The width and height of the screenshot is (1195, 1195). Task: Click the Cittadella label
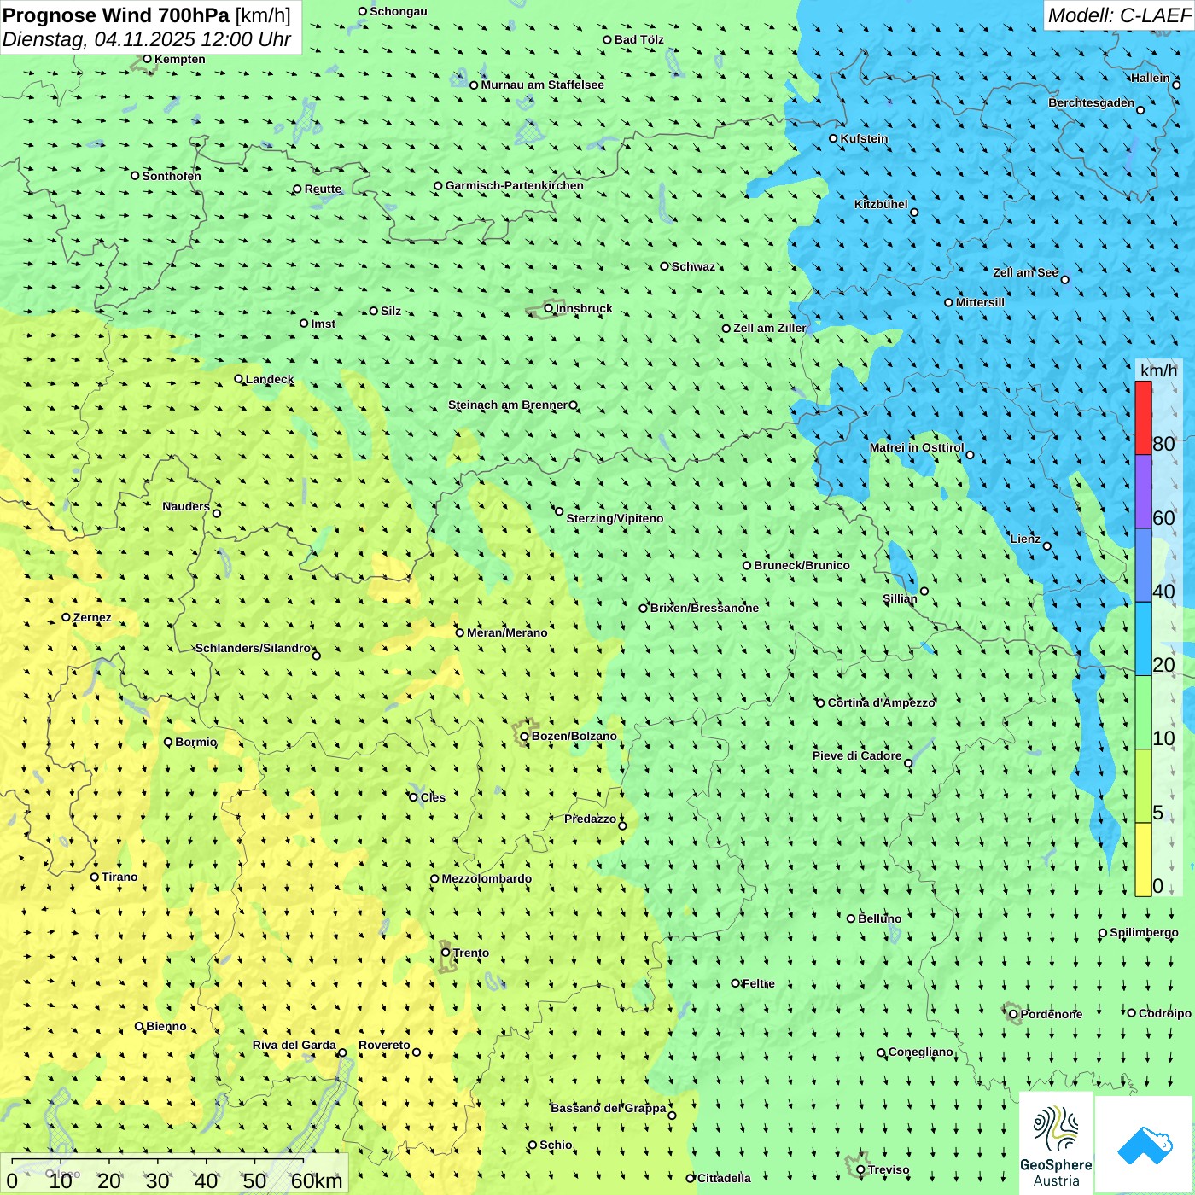click(725, 1178)
